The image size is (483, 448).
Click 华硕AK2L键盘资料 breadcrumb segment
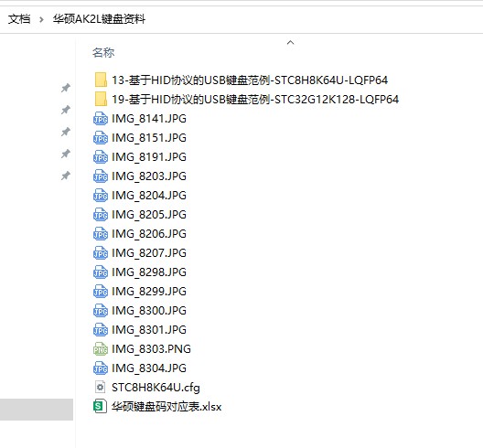[99, 19]
